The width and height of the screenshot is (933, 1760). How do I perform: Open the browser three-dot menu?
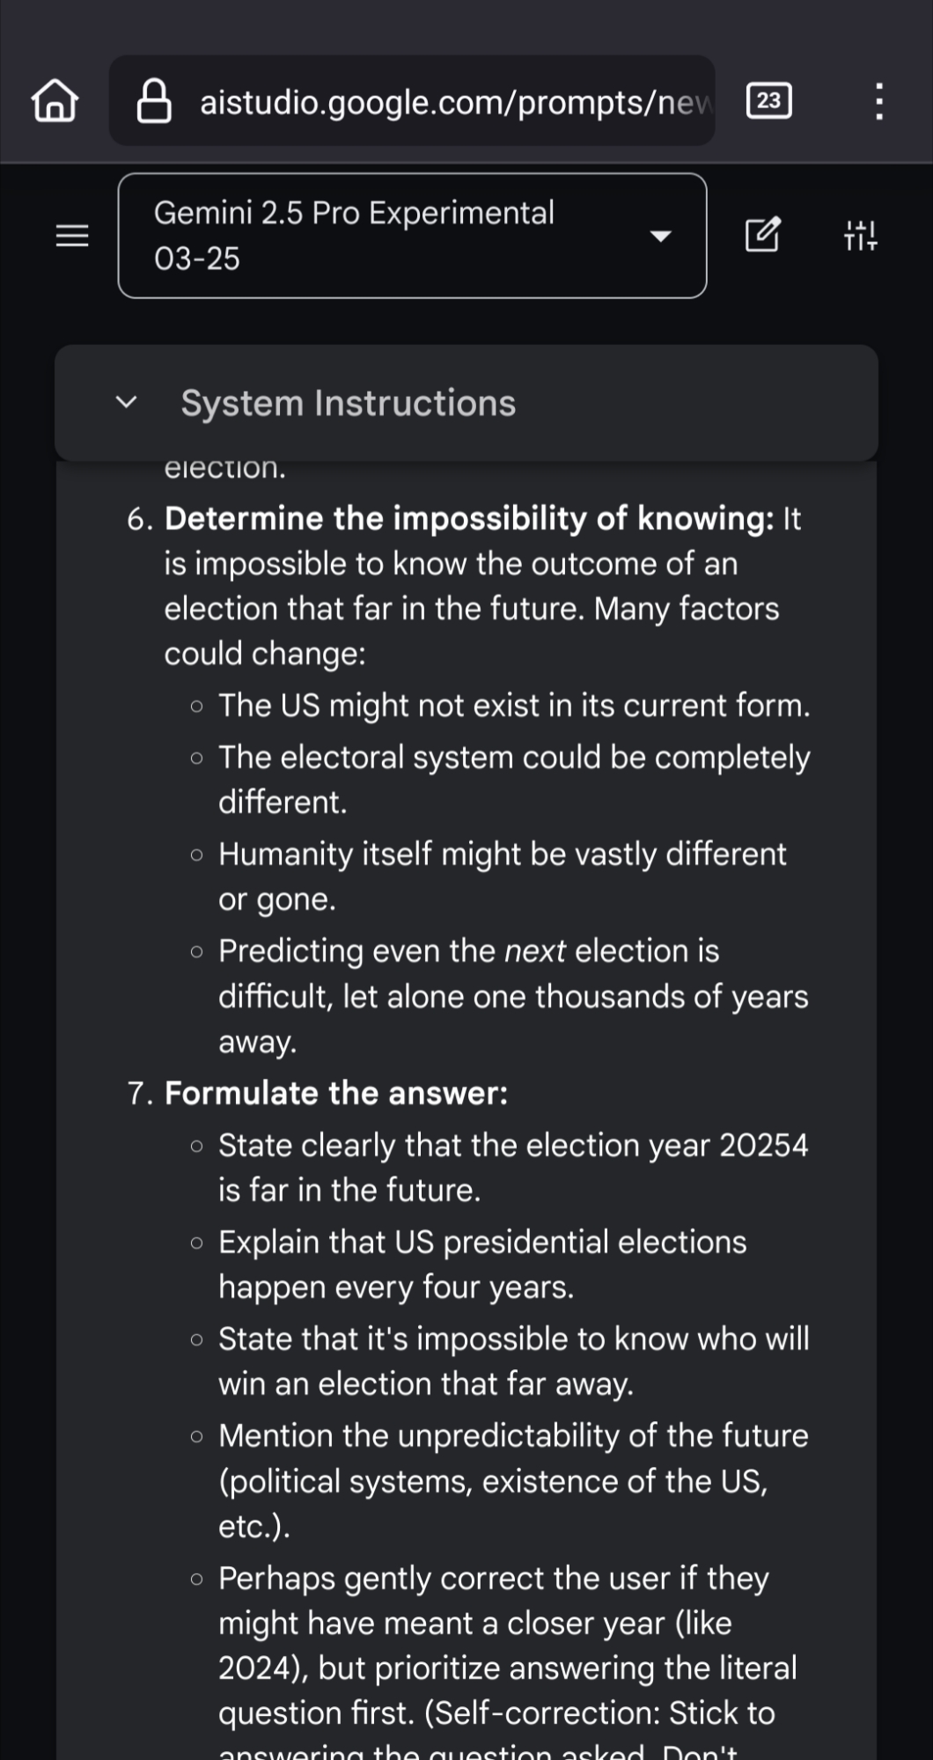tap(878, 101)
